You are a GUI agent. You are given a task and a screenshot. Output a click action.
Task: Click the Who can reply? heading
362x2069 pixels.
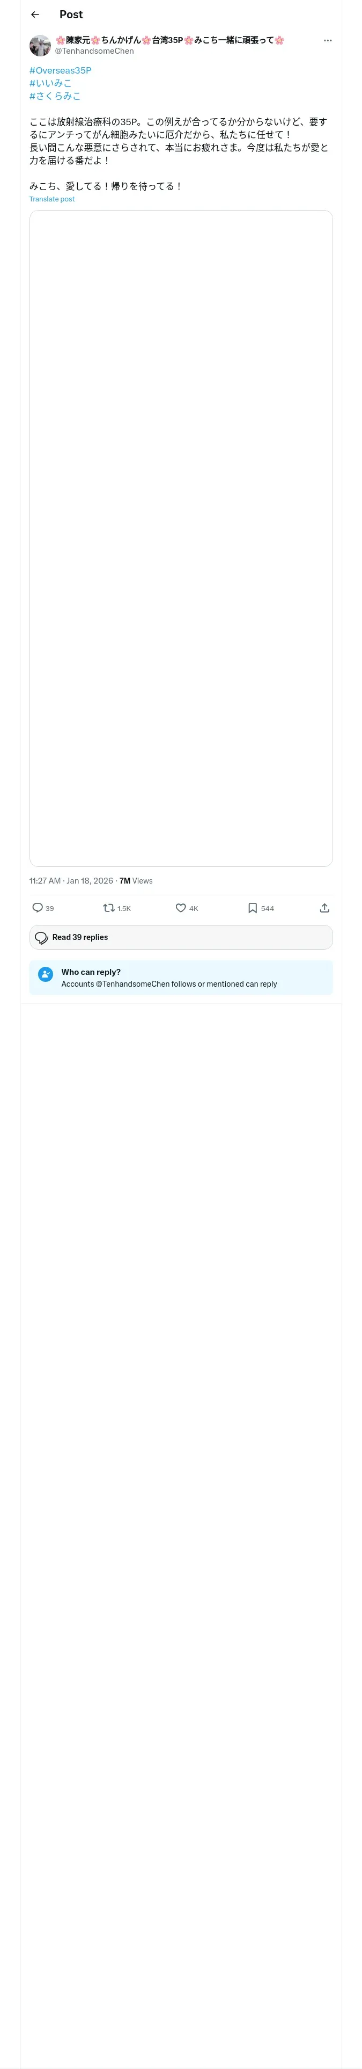pos(92,972)
